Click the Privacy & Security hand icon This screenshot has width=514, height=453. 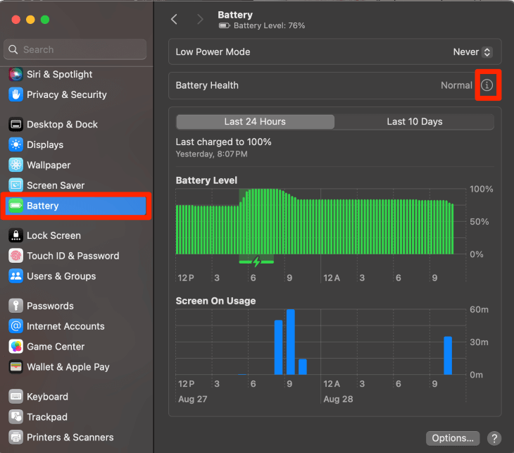pyautogui.click(x=16, y=94)
